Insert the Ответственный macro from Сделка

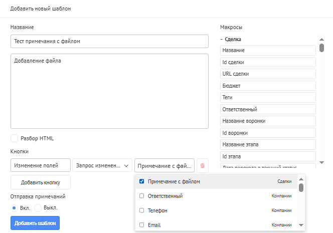tap(268, 109)
